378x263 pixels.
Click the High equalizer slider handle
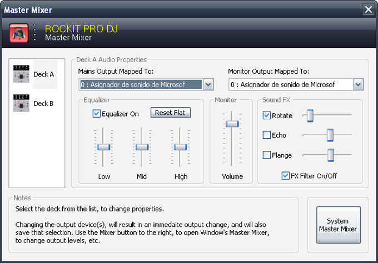point(180,147)
